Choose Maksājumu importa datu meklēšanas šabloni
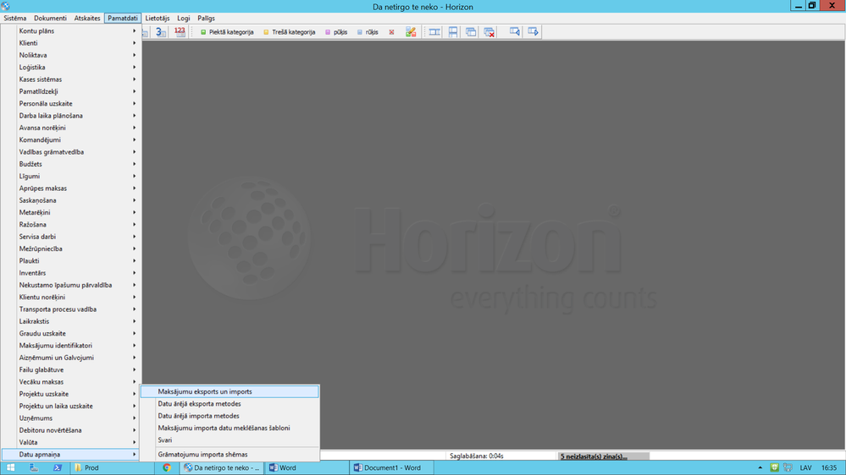The image size is (846, 475). tap(229, 429)
